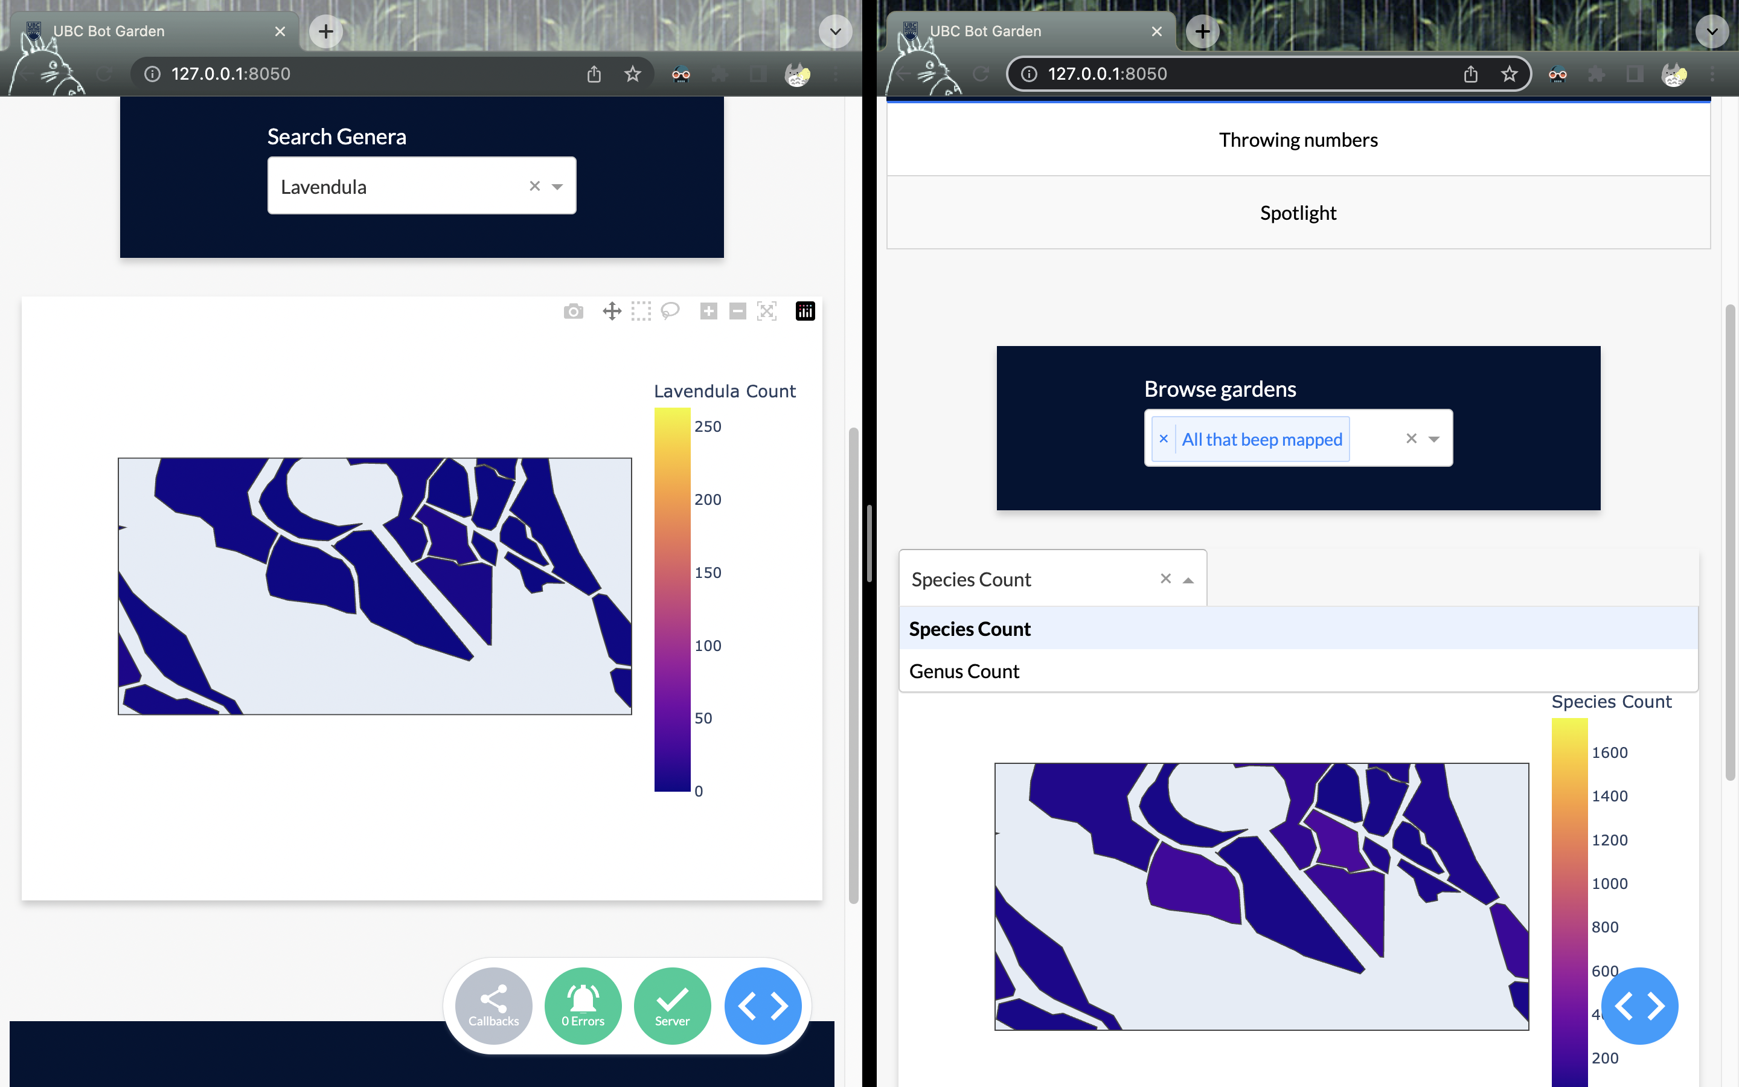
Task: Collapse the Species Count dropdown
Action: click(x=1188, y=580)
